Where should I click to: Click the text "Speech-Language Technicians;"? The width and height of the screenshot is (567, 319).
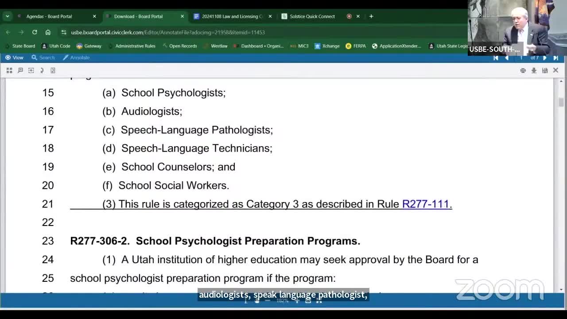tap(197, 148)
